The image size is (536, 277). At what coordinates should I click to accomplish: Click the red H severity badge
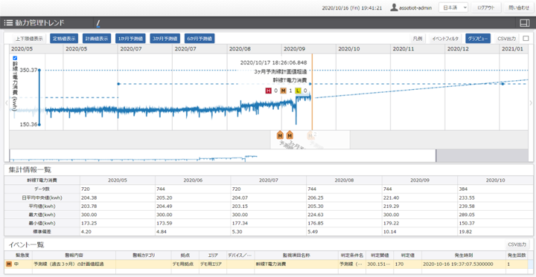268,91
